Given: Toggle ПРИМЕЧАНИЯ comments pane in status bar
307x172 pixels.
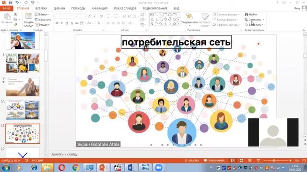Looking at the screenshot, I should (214, 161).
